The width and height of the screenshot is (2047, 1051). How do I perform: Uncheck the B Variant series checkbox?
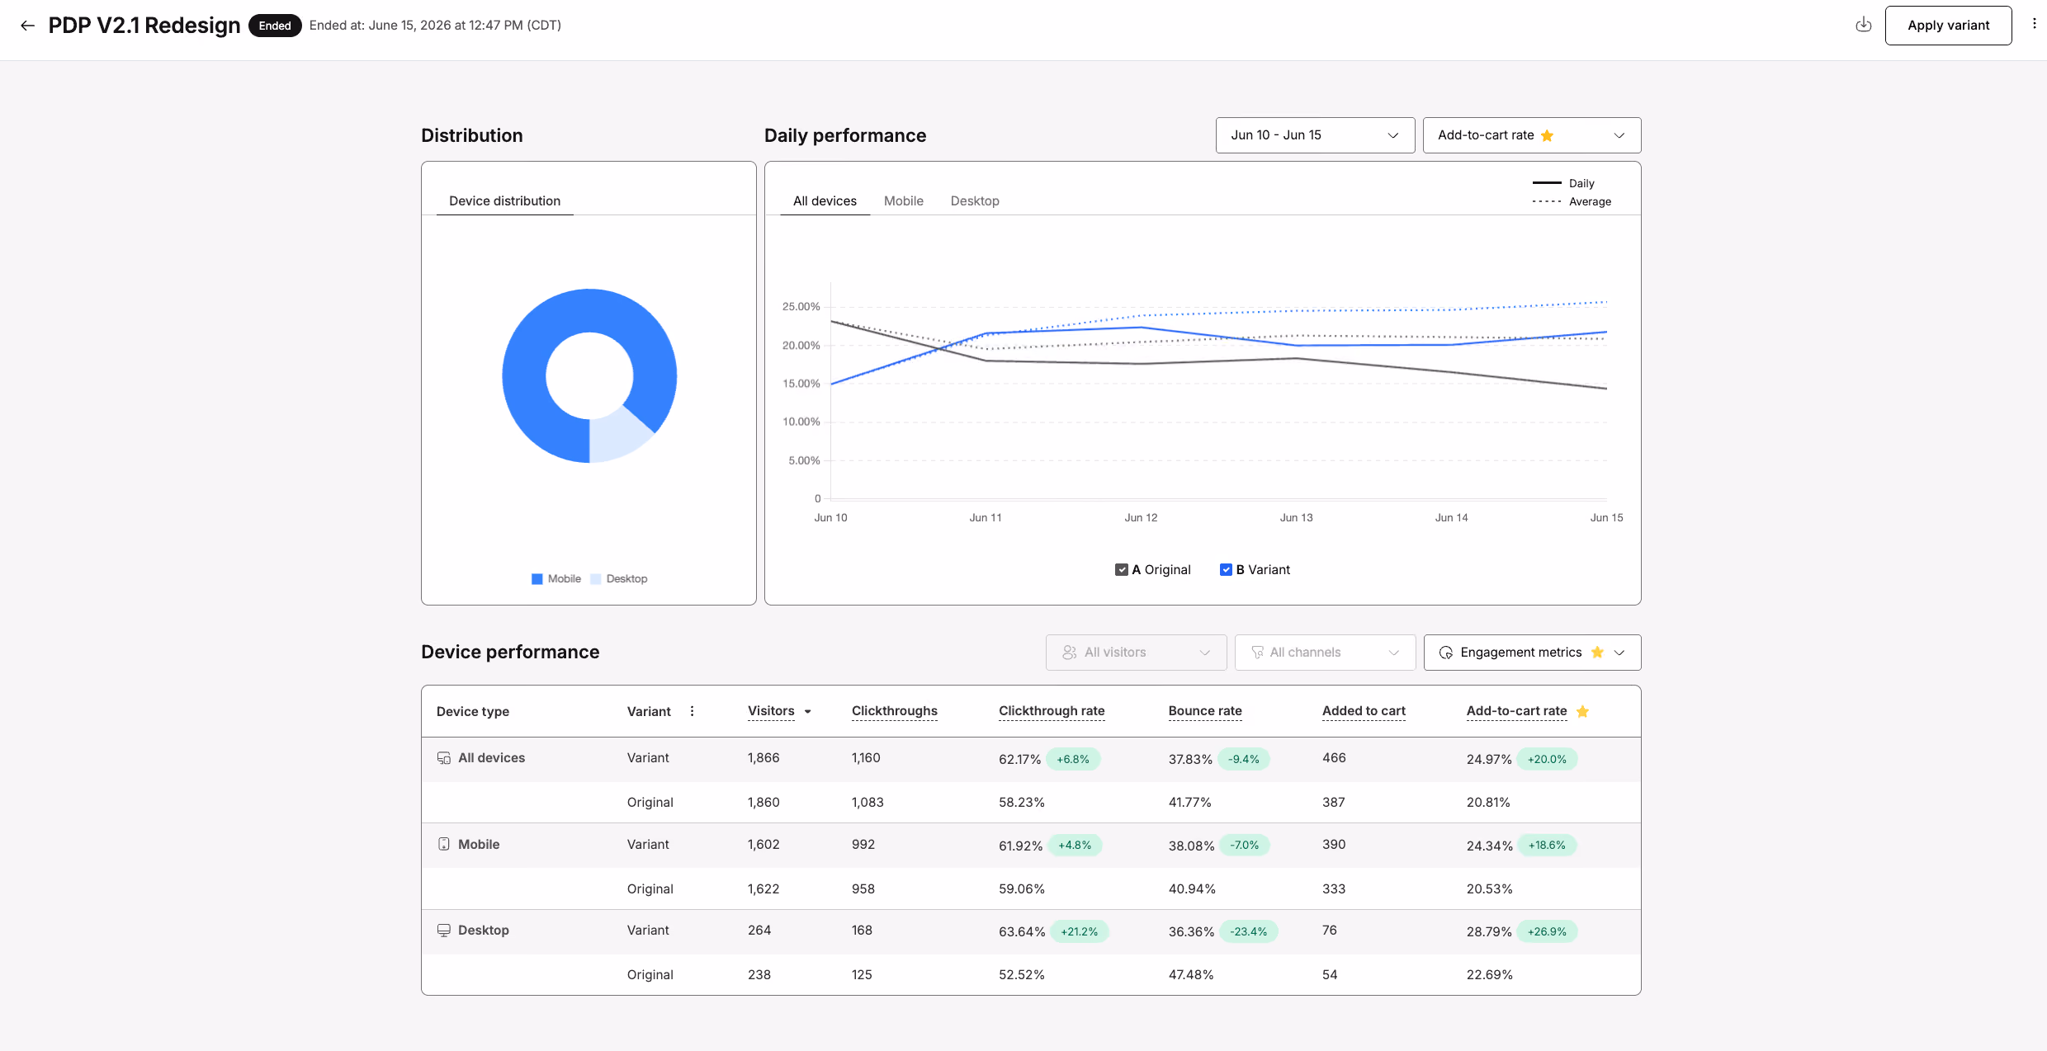point(1226,570)
